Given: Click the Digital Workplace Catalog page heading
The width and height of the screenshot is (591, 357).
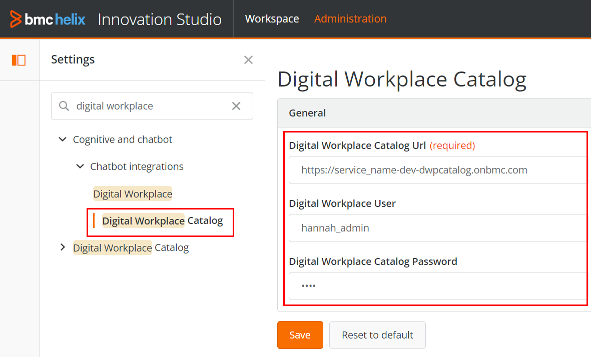Looking at the screenshot, I should (x=402, y=79).
